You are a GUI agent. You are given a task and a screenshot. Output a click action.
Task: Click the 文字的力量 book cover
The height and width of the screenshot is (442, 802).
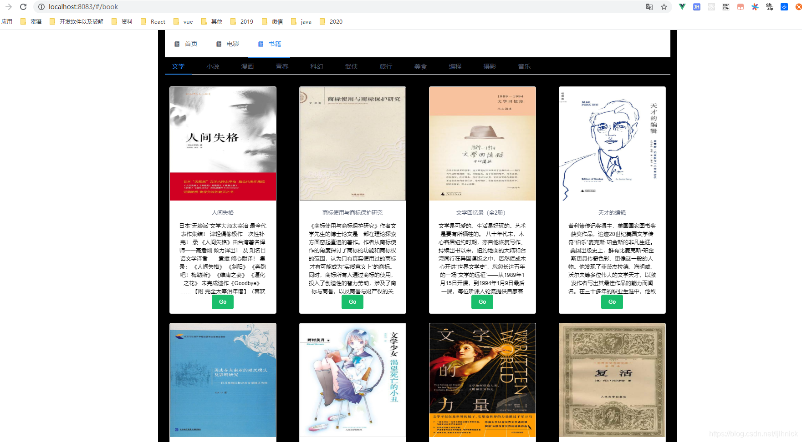pos(482,380)
